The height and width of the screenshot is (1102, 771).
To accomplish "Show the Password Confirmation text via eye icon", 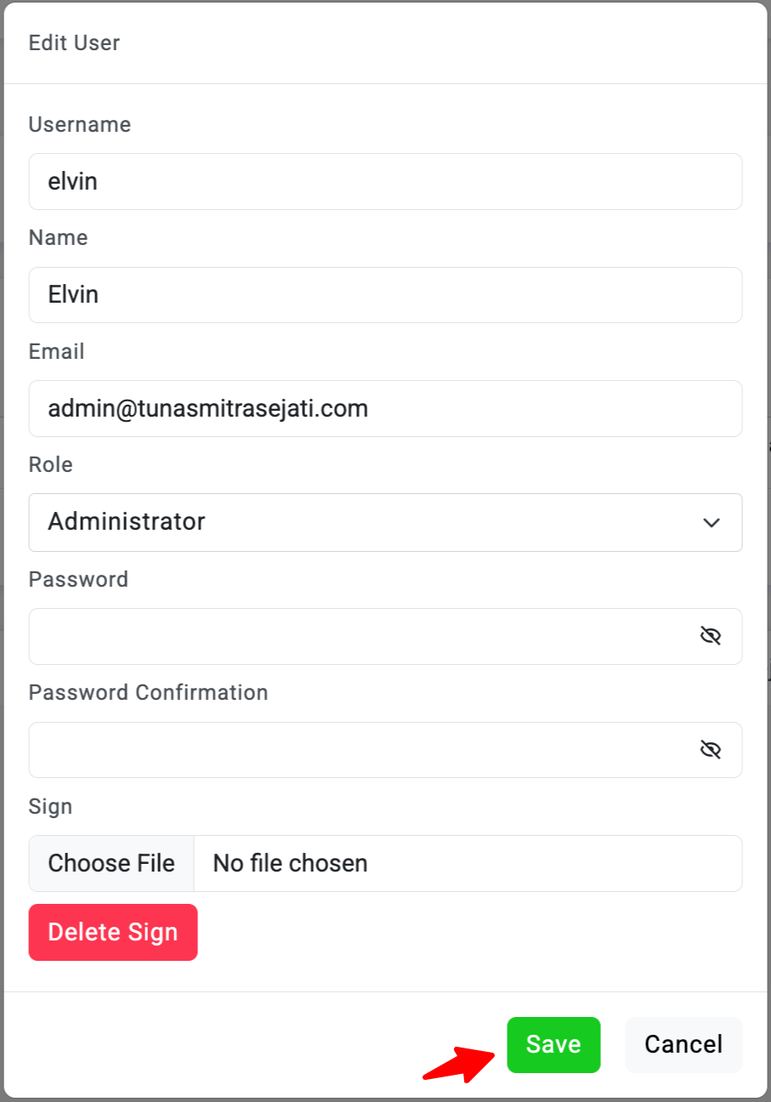I will coord(711,749).
